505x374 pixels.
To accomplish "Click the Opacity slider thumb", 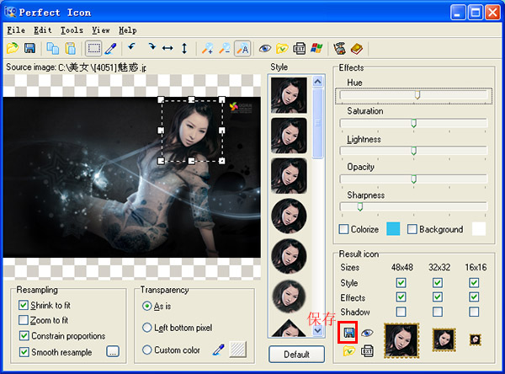I will pyautogui.click(x=414, y=179).
